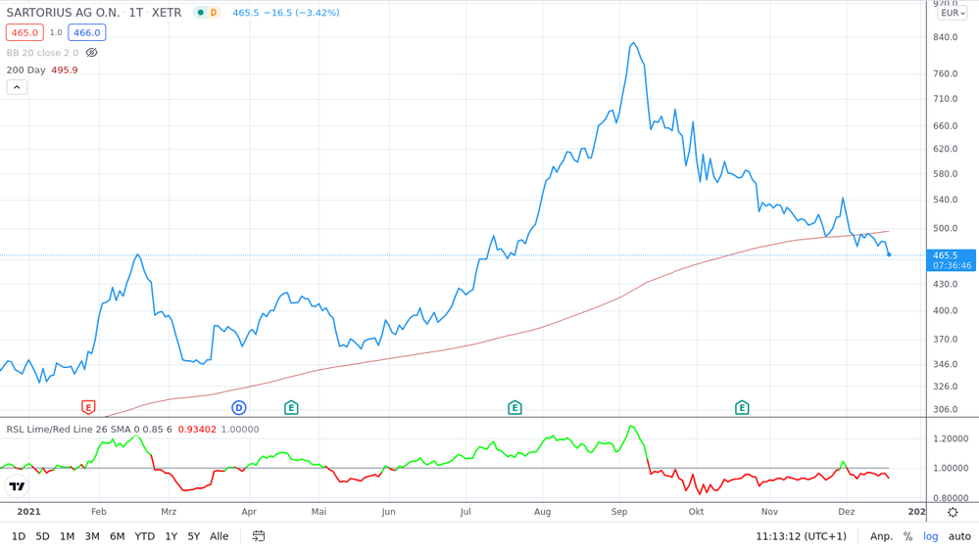Click the blue 466.0 buy price button
This screenshot has width=979, height=550.
pos(86,32)
